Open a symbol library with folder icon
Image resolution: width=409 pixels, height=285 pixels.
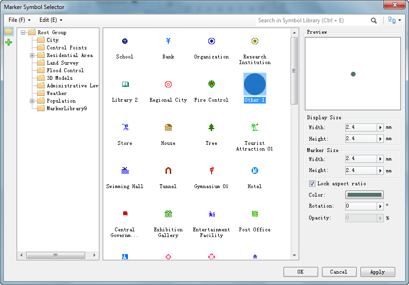tap(8, 32)
